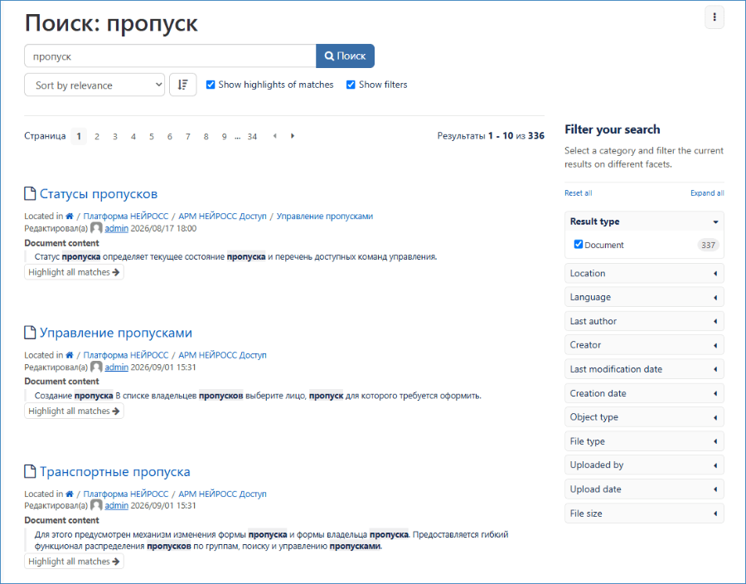This screenshot has width=746, height=584.
Task: Focus the search input containing пропуск
Action: [x=170, y=56]
